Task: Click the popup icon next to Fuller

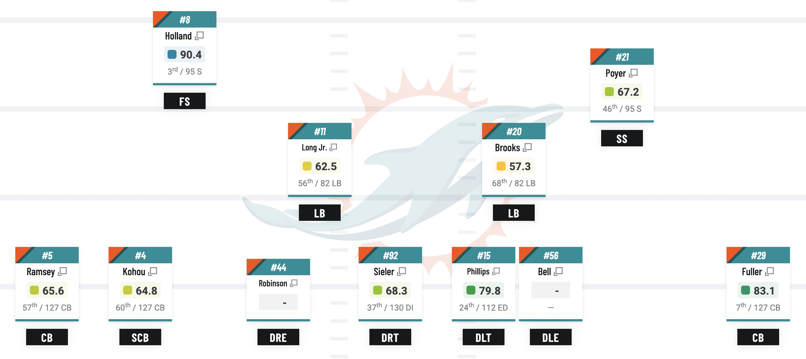Action: (x=769, y=271)
